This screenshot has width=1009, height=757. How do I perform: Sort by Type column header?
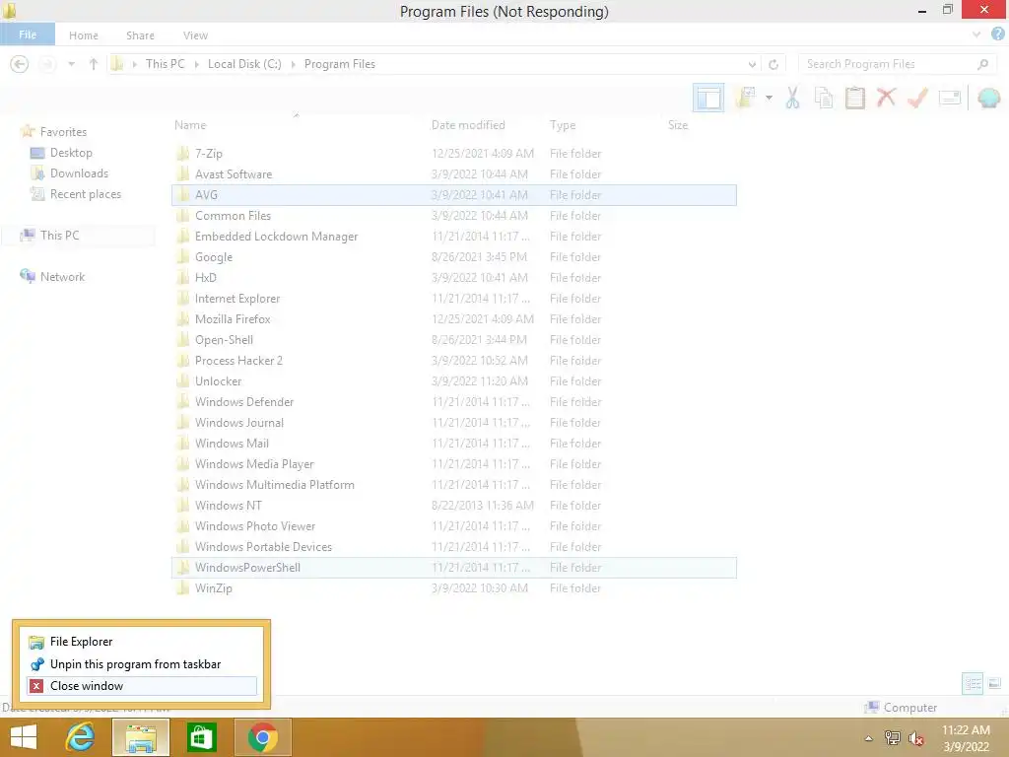tap(563, 125)
